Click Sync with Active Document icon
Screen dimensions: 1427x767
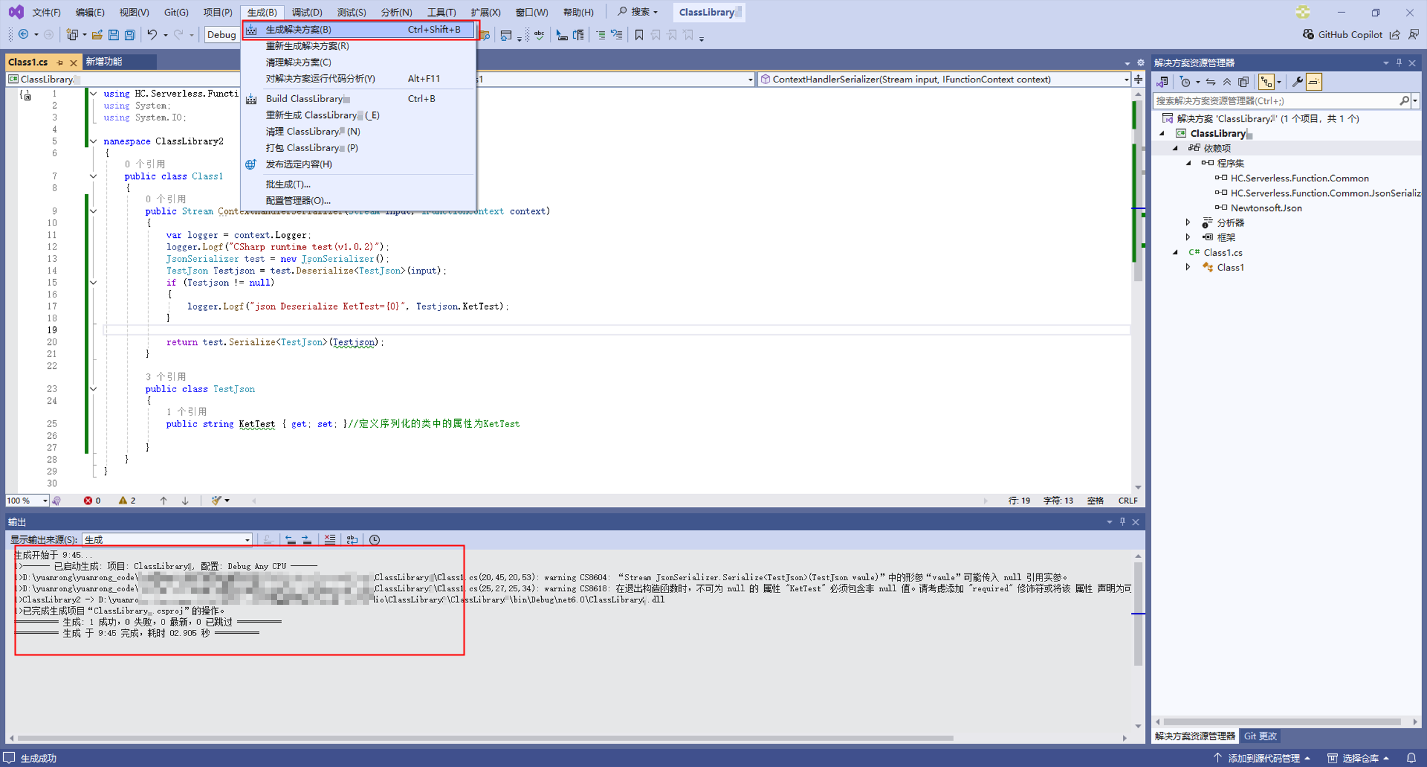1210,82
